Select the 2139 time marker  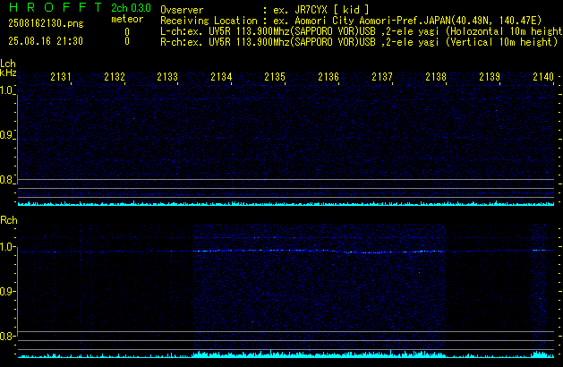(490, 77)
